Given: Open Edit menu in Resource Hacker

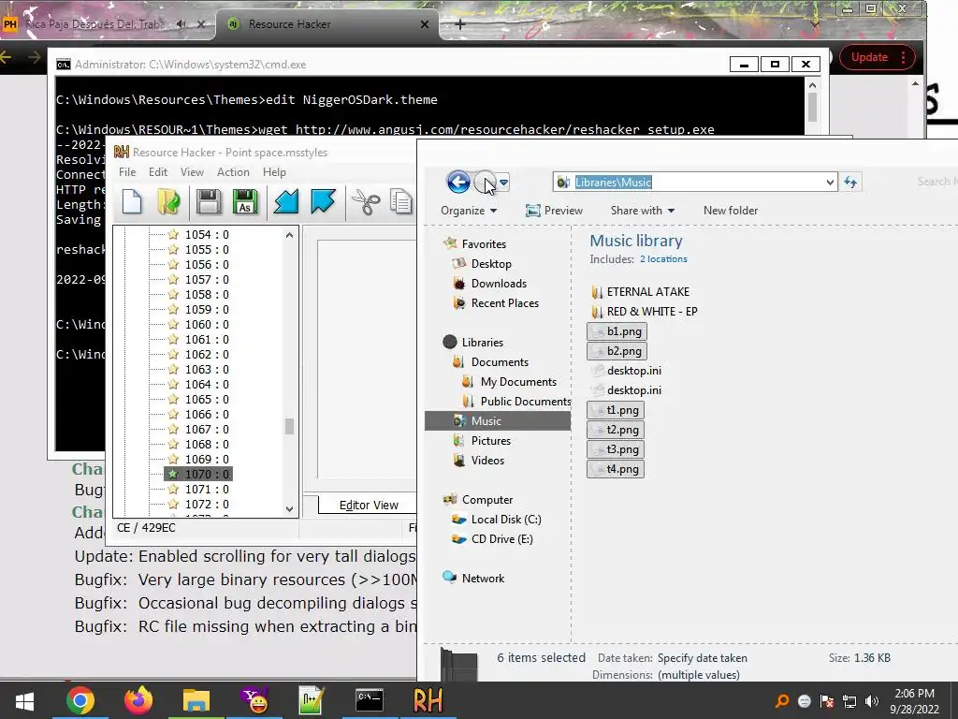Looking at the screenshot, I should click(x=157, y=172).
